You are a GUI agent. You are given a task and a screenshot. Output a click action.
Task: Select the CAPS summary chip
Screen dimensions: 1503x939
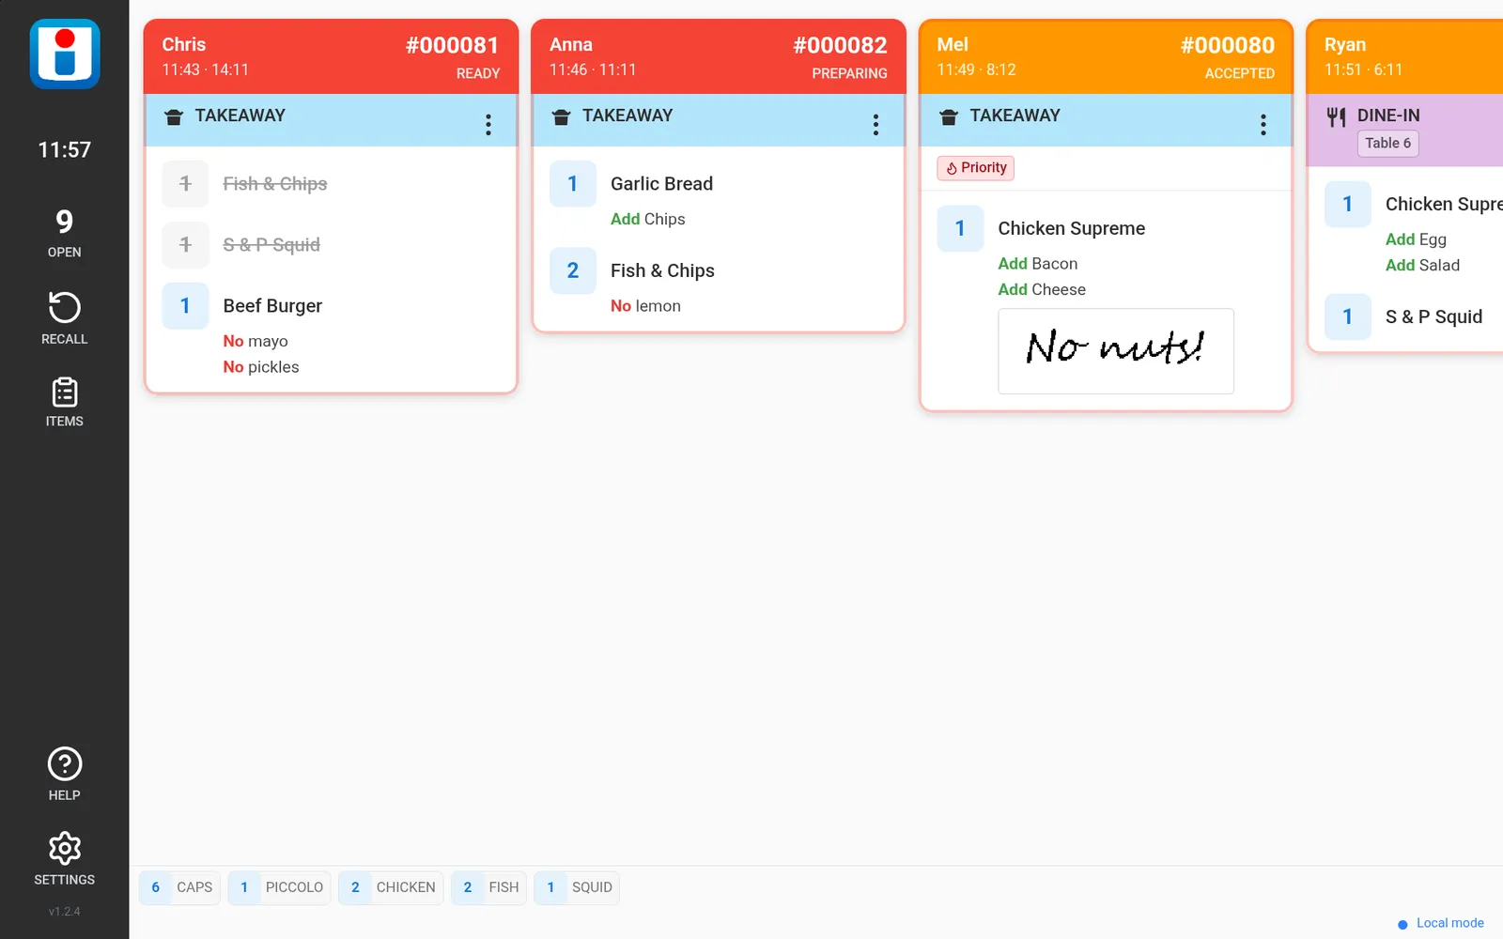(x=179, y=887)
